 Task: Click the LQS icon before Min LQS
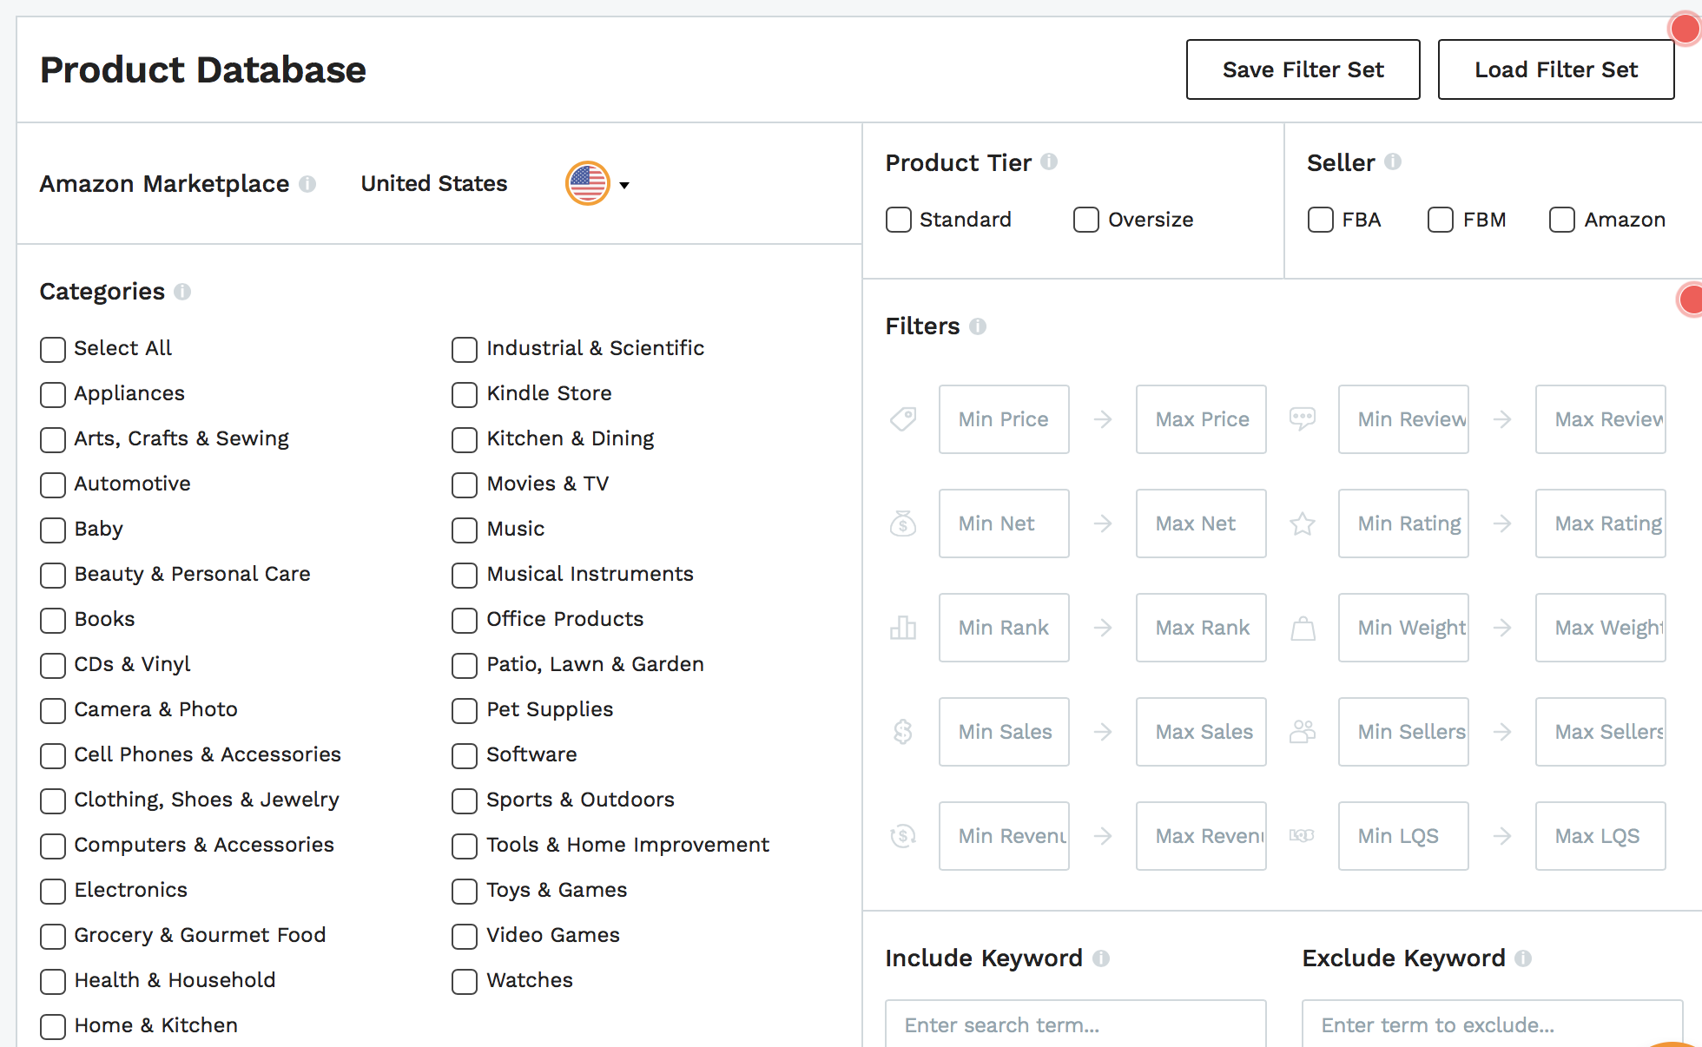[1302, 835]
